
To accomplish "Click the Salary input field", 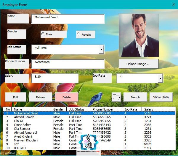I will click(55, 78).
